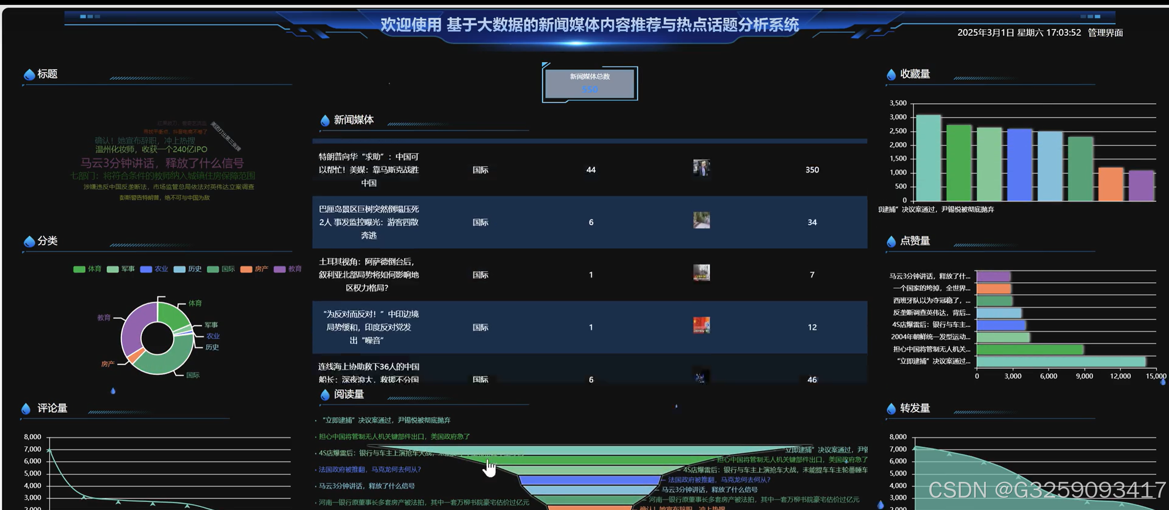Click the blue bar in 收藏量 chart
This screenshot has width=1169, height=510.
(1019, 165)
